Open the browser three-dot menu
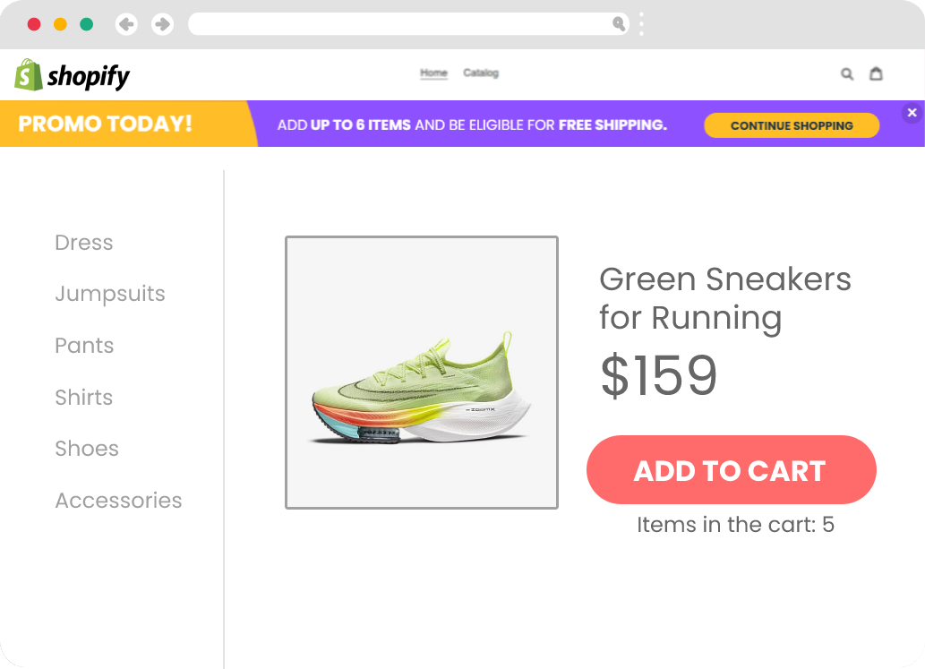 641,24
